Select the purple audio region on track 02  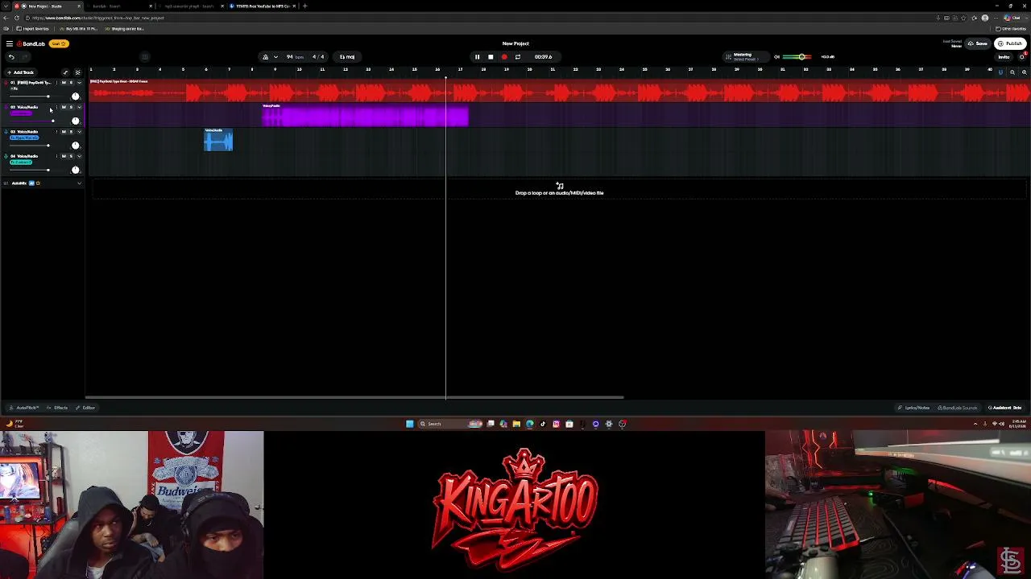[365, 116]
